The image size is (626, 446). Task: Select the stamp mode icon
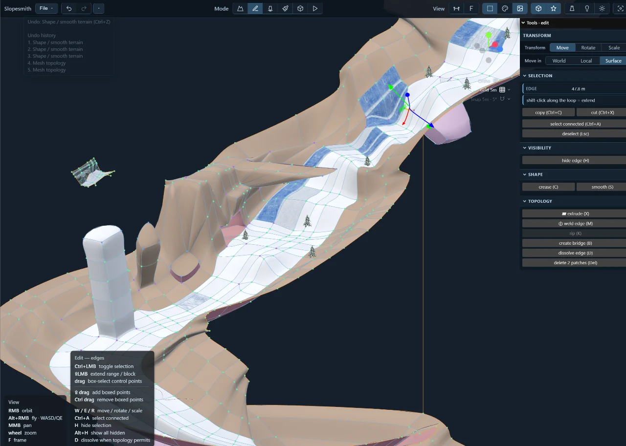point(270,8)
